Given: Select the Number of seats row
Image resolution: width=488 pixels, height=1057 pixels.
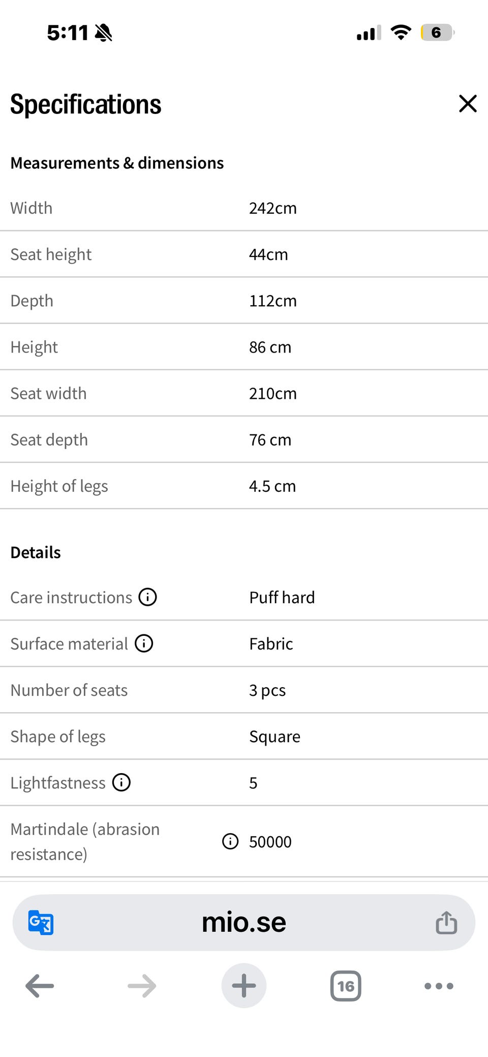Looking at the screenshot, I should 244,690.
